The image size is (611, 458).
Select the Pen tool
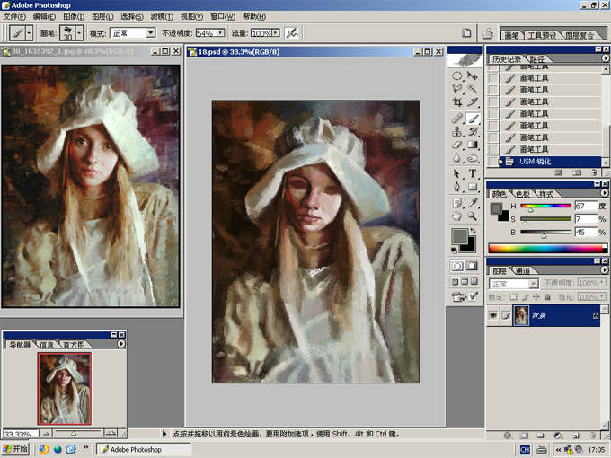(x=457, y=187)
